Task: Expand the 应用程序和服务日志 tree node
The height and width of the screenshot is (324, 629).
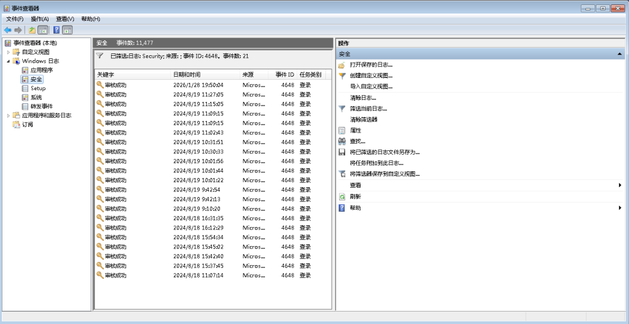Action: (x=9, y=115)
